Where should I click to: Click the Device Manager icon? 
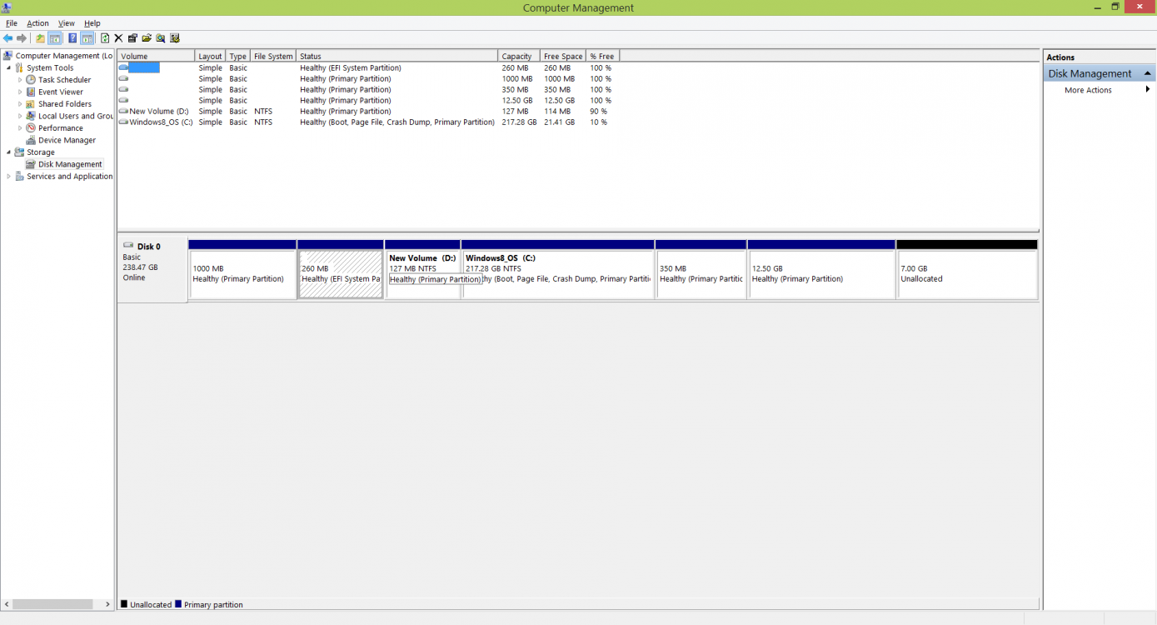point(31,140)
